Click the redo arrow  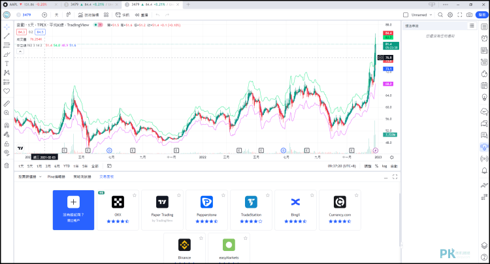tap(167, 14)
